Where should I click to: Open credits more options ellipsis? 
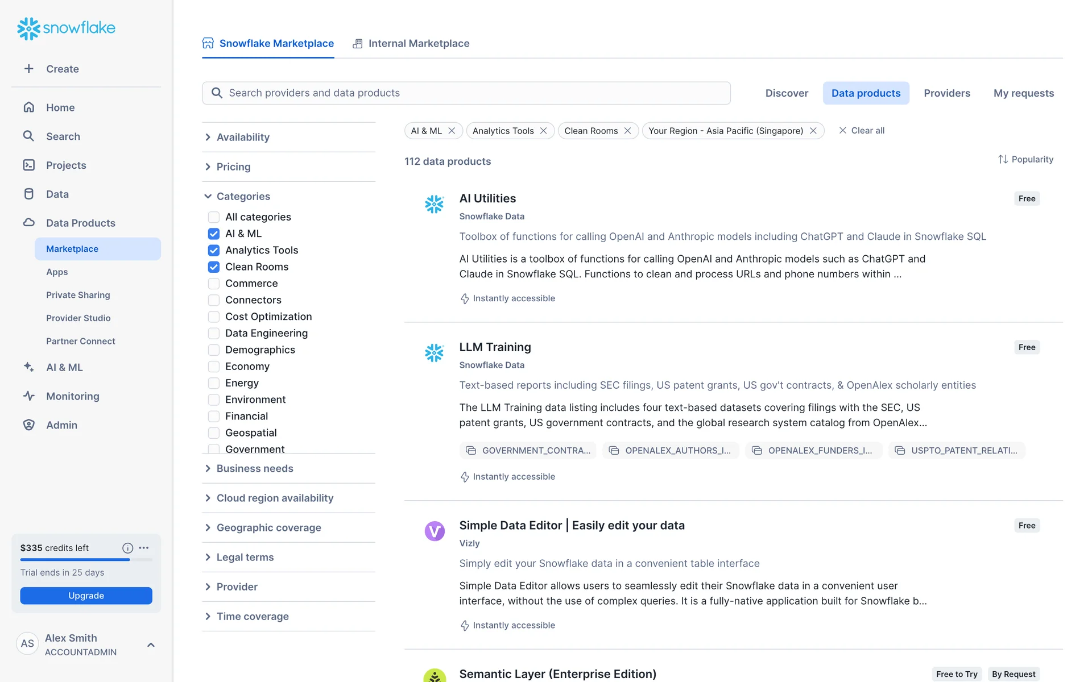(144, 548)
